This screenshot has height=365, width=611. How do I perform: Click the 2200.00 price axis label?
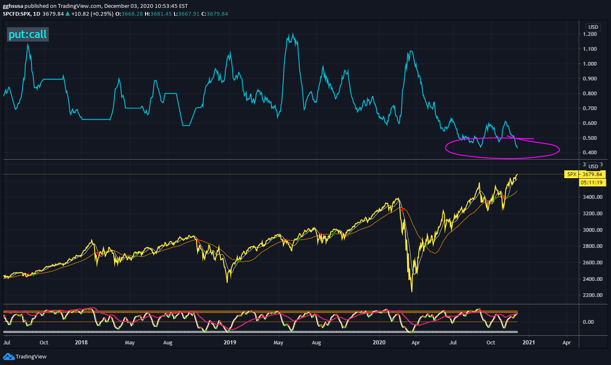click(592, 295)
